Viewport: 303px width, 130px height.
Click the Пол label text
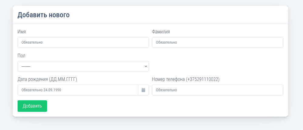coord(22,55)
